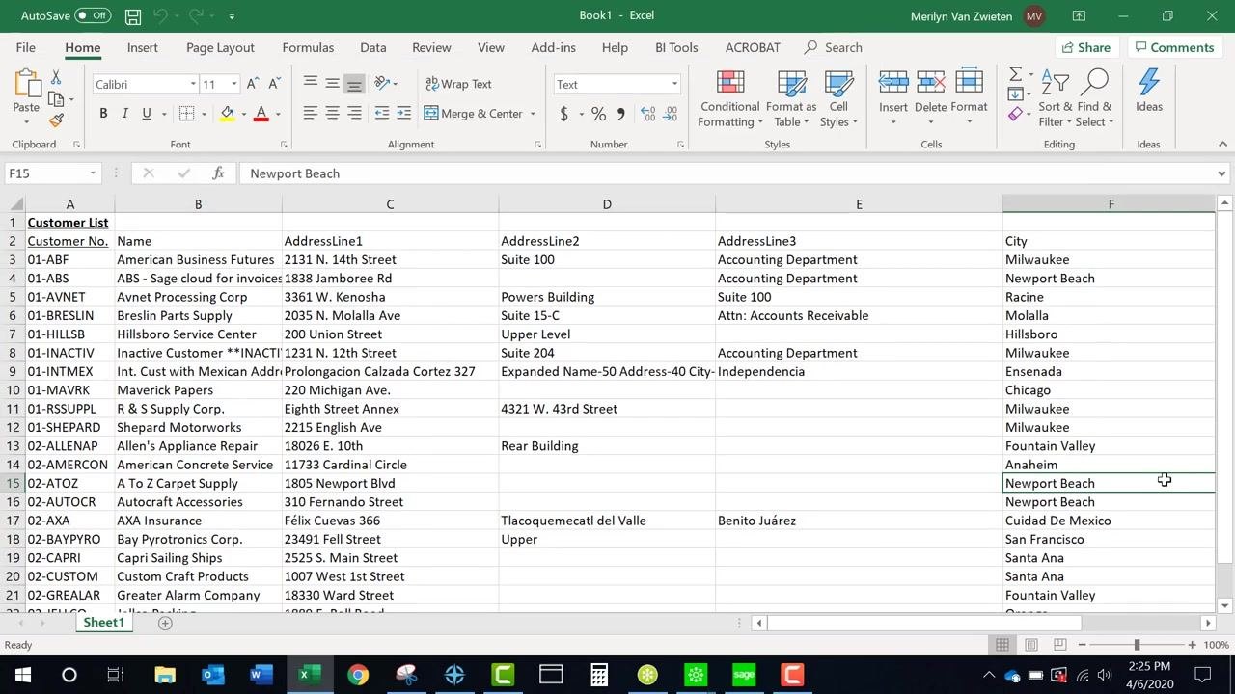This screenshot has height=694, width=1235.
Task: Open Format as Table gallery
Action: 791,98
